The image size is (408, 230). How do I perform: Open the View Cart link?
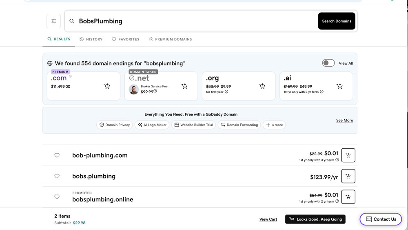(x=268, y=219)
